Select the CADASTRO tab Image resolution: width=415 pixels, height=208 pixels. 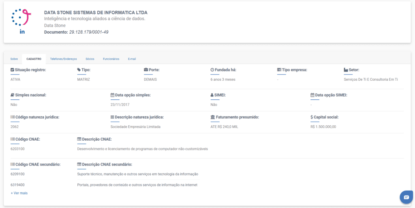pos(34,59)
